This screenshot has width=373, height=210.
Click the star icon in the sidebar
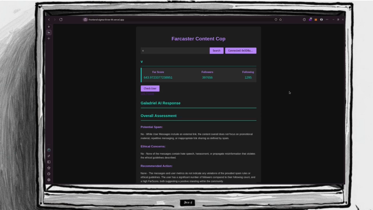(49, 168)
